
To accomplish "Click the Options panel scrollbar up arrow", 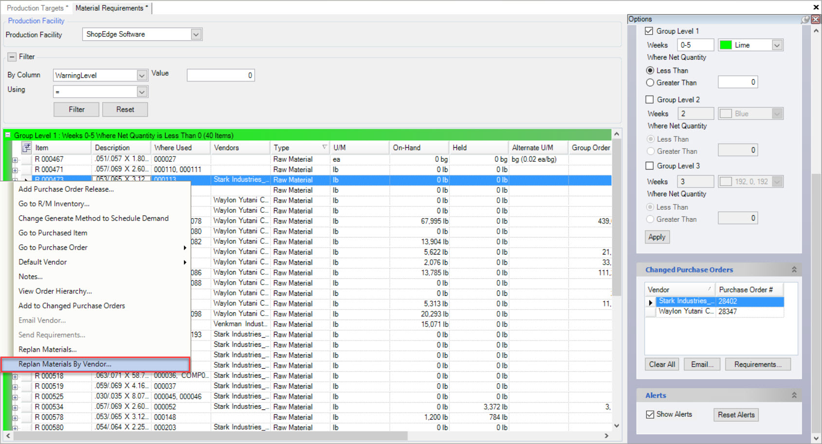I will 817,31.
